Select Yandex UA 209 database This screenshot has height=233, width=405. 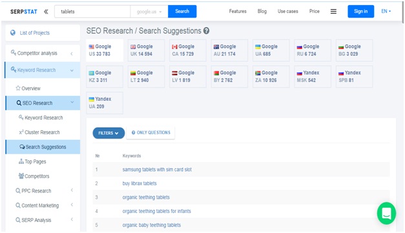click(105, 103)
